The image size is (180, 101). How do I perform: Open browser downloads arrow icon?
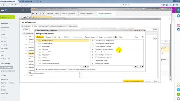click(x=170, y=5)
